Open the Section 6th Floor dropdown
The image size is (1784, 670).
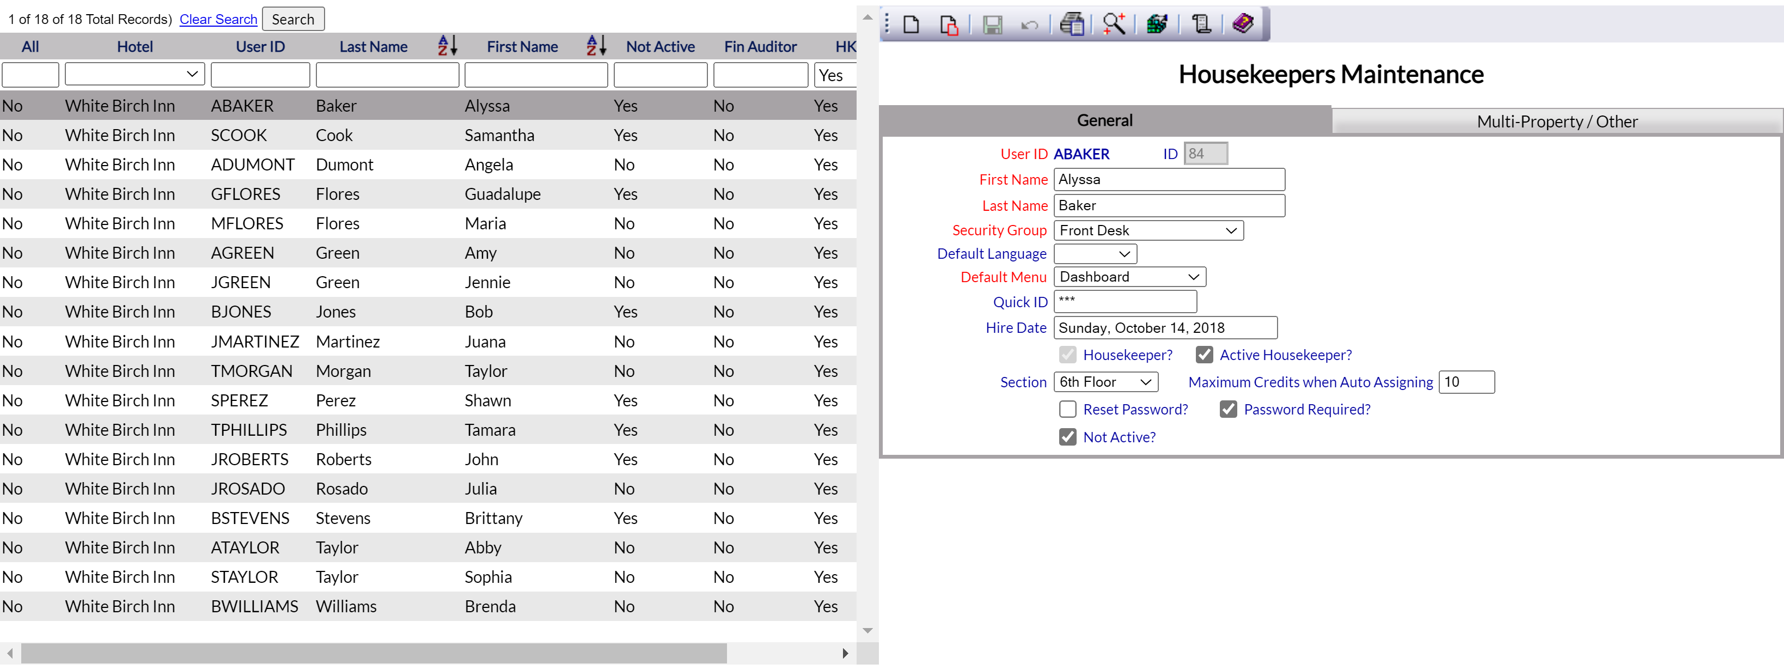coord(1106,382)
